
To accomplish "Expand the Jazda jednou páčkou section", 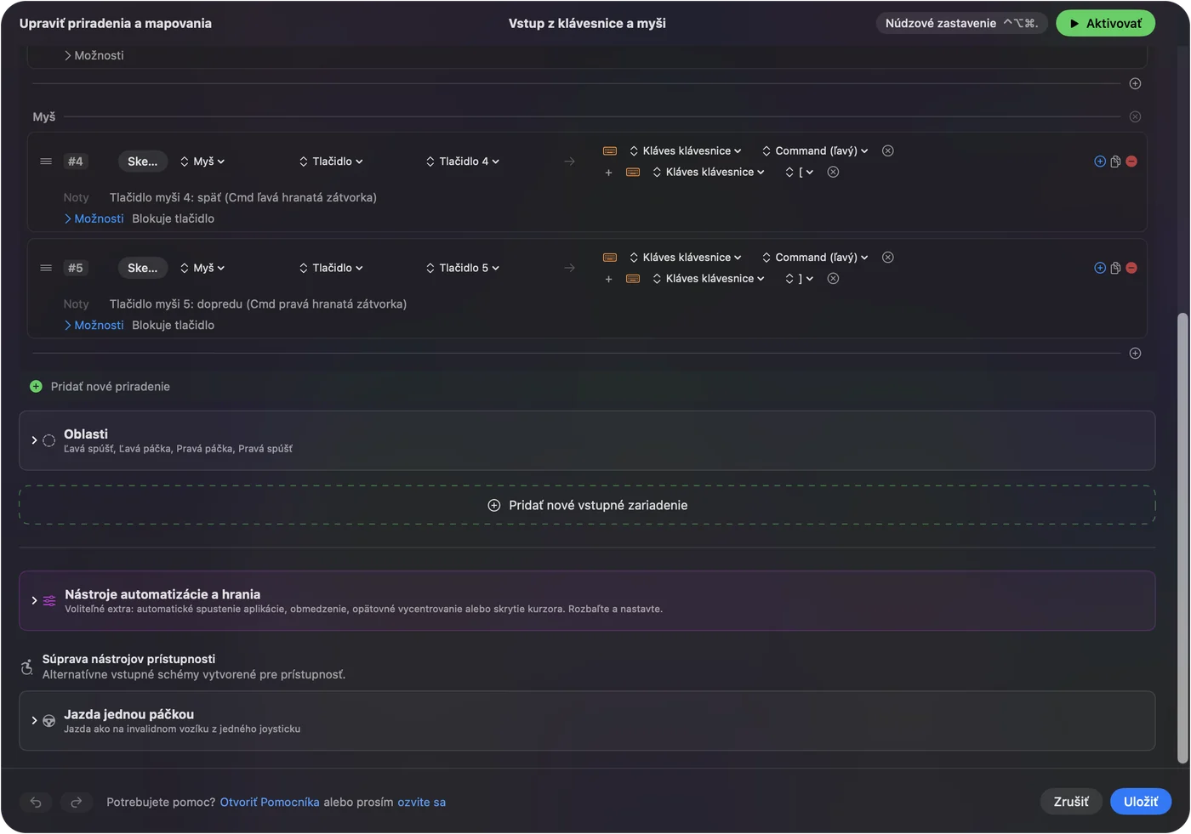I will tap(34, 720).
